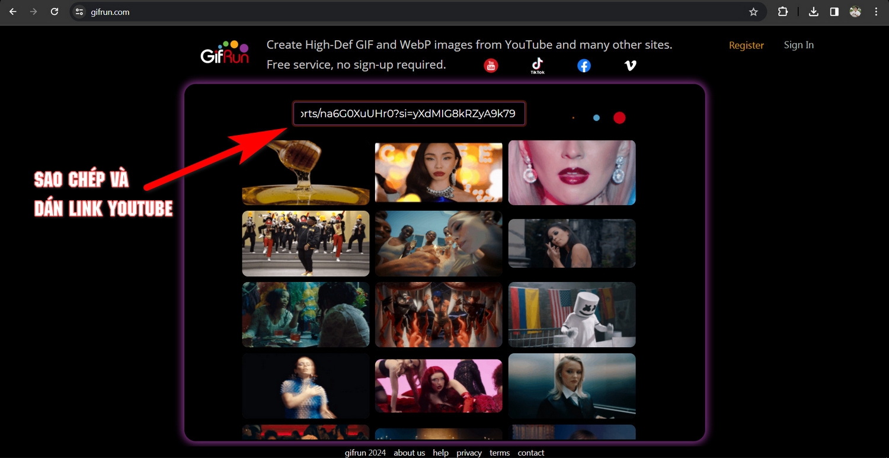
Task: Open the Sign In link
Action: 798,45
